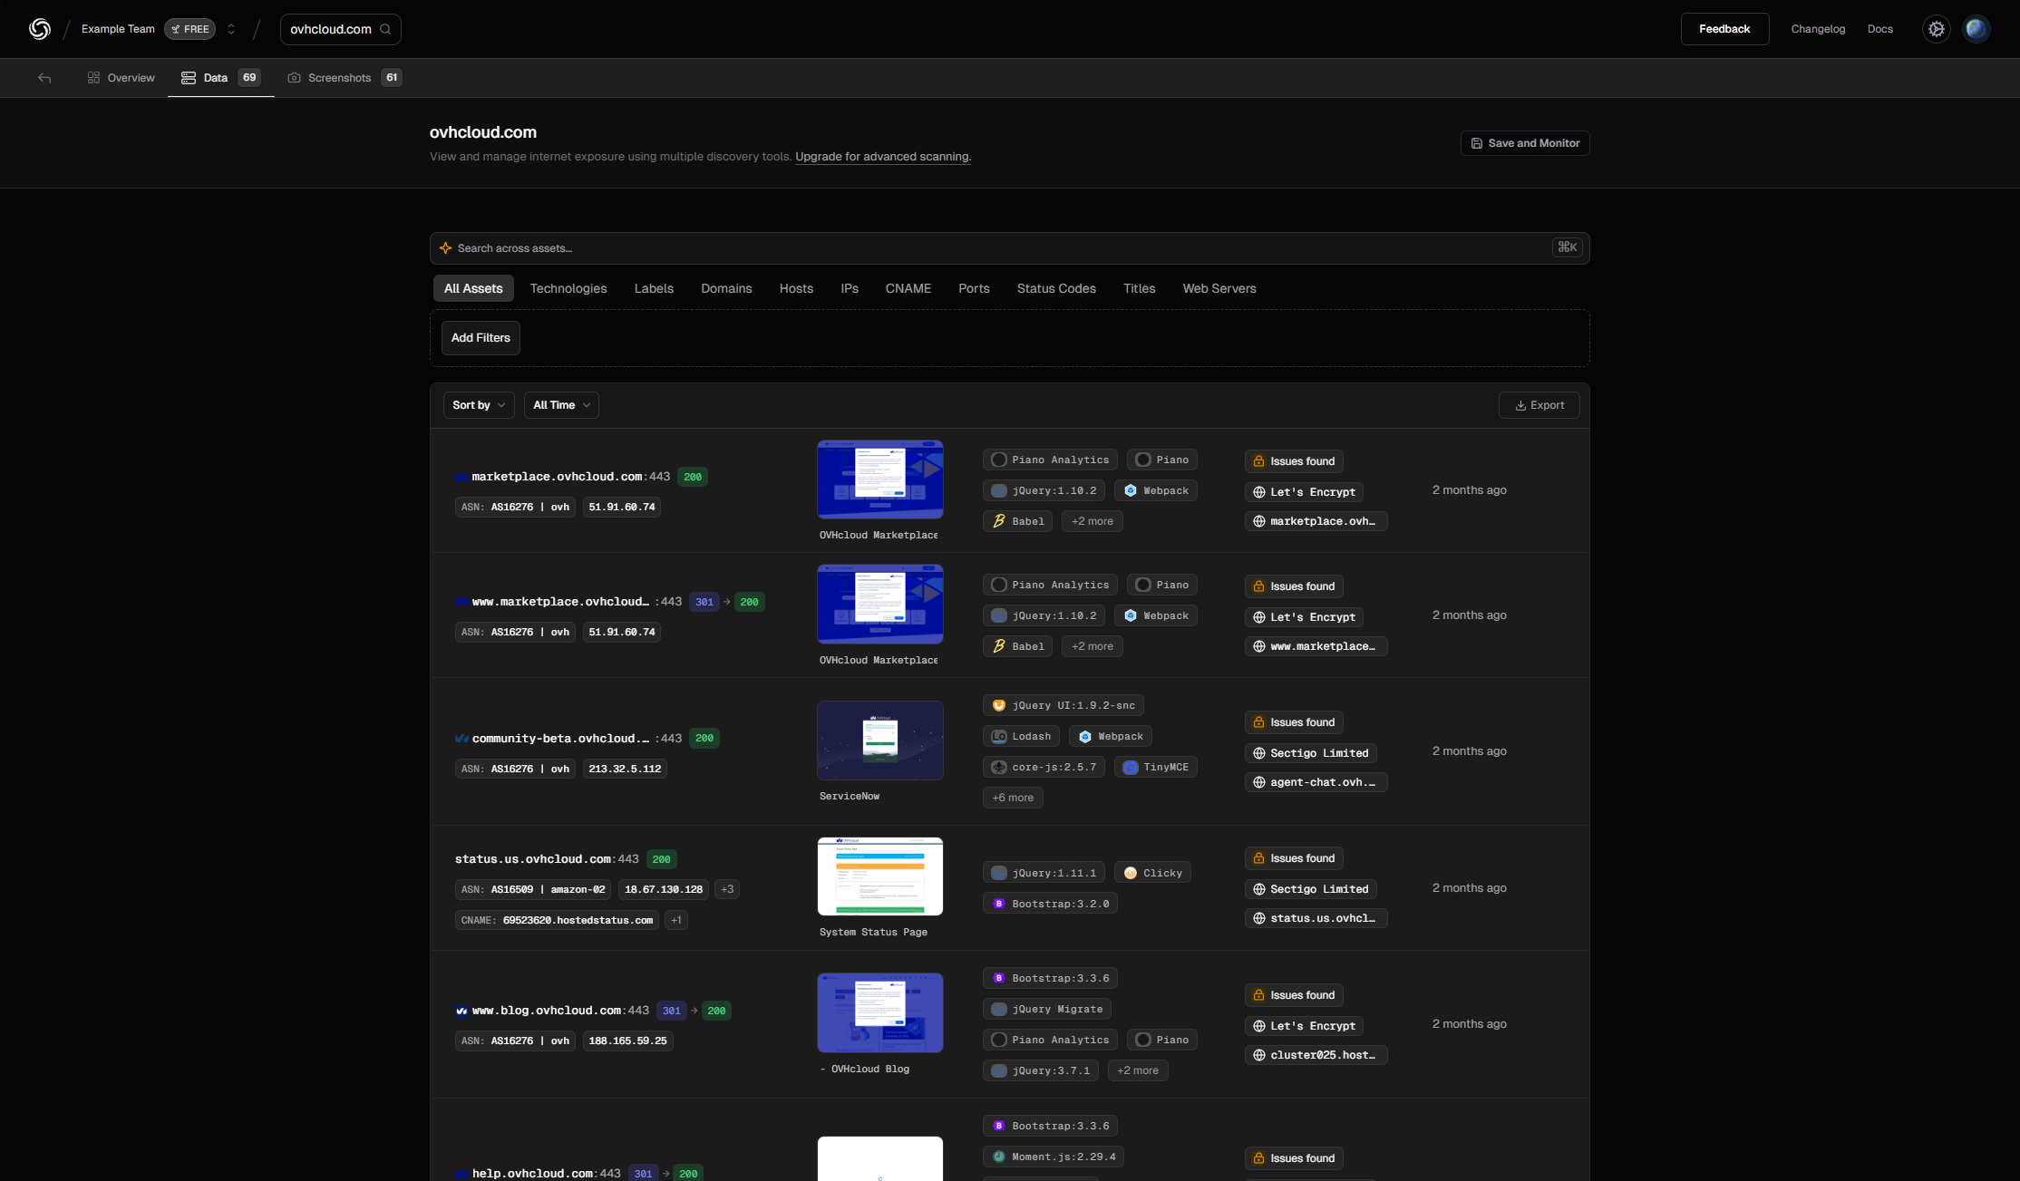Image resolution: width=2020 pixels, height=1181 pixels.
Task: Select the Technologies tab
Action: click(x=568, y=288)
